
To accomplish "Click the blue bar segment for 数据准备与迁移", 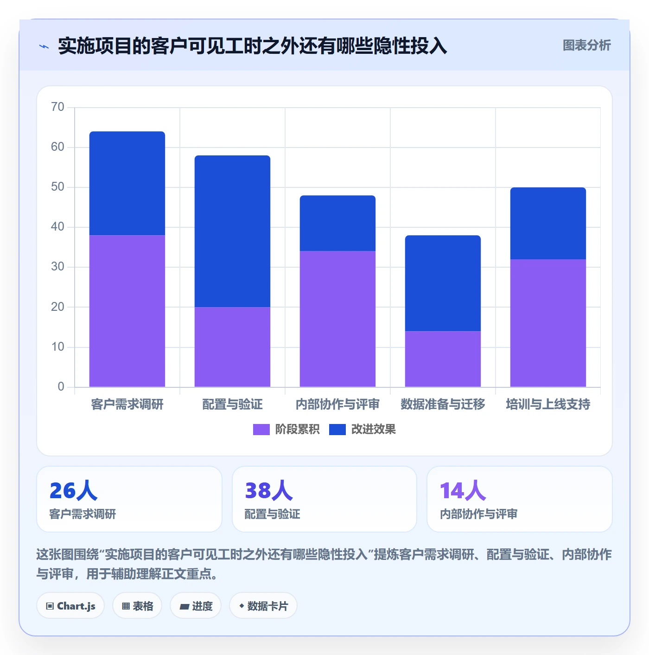I will (x=443, y=283).
